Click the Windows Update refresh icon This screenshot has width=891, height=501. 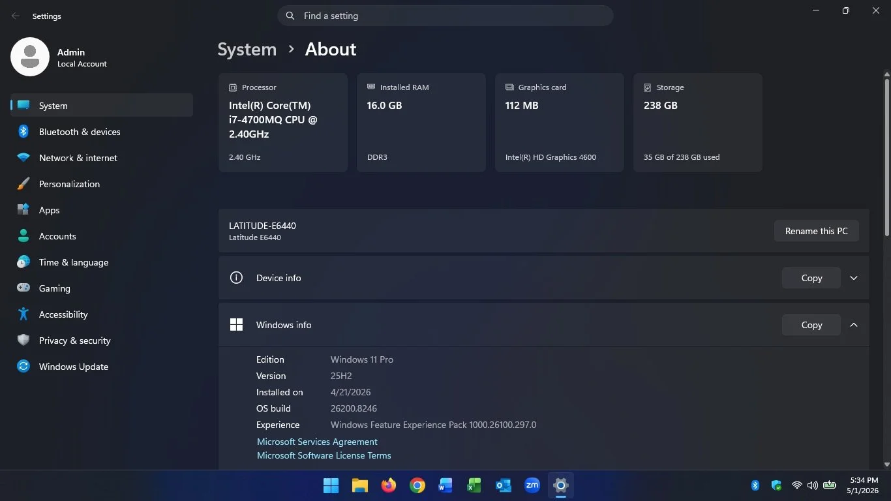[23, 366]
